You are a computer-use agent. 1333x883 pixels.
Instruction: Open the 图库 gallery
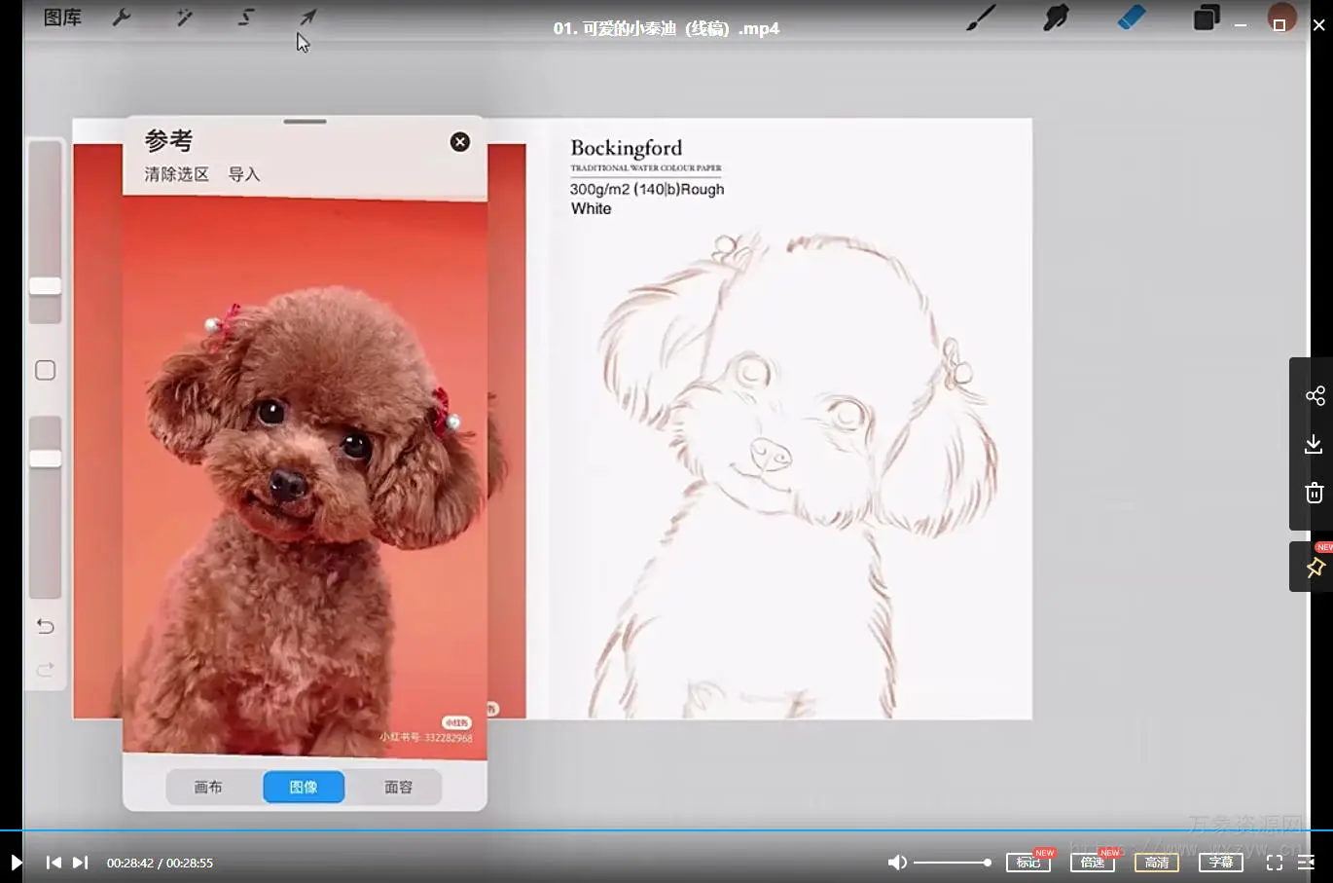(62, 18)
